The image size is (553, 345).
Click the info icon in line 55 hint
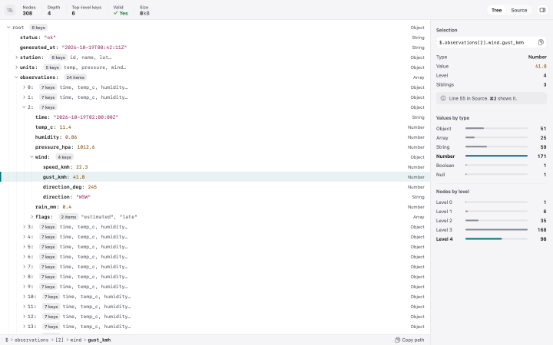[443, 98]
